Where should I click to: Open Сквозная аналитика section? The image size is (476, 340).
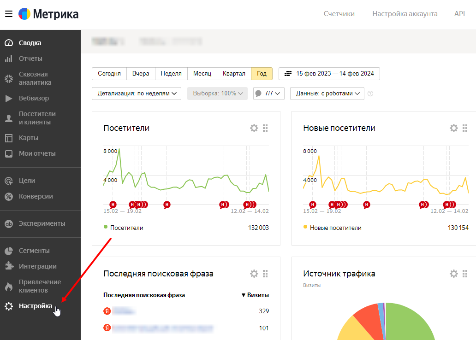click(x=35, y=78)
